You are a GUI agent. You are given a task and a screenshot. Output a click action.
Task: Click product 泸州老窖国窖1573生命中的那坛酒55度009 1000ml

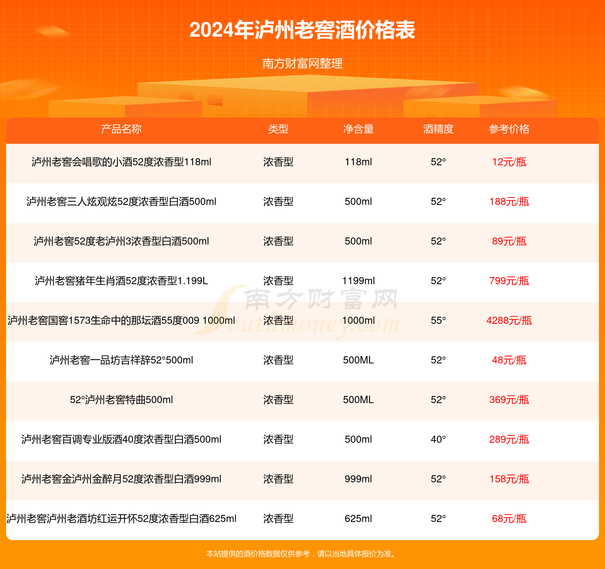(121, 320)
